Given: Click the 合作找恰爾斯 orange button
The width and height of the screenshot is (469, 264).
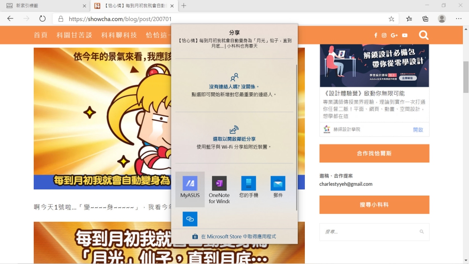Looking at the screenshot, I should click(x=374, y=153).
